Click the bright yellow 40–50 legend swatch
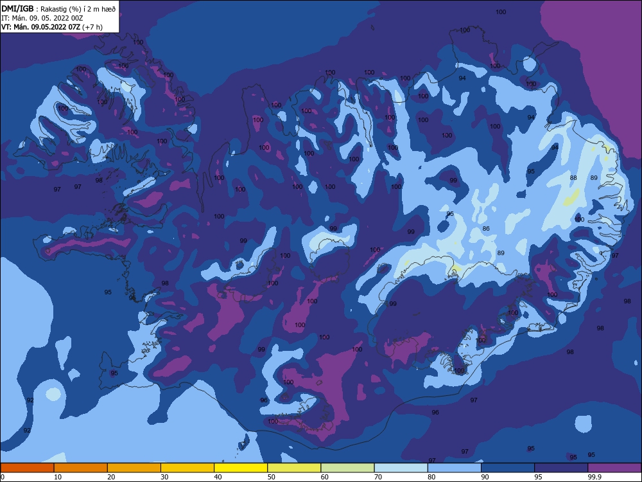Viewport: 642px width, 482px height. 241,468
